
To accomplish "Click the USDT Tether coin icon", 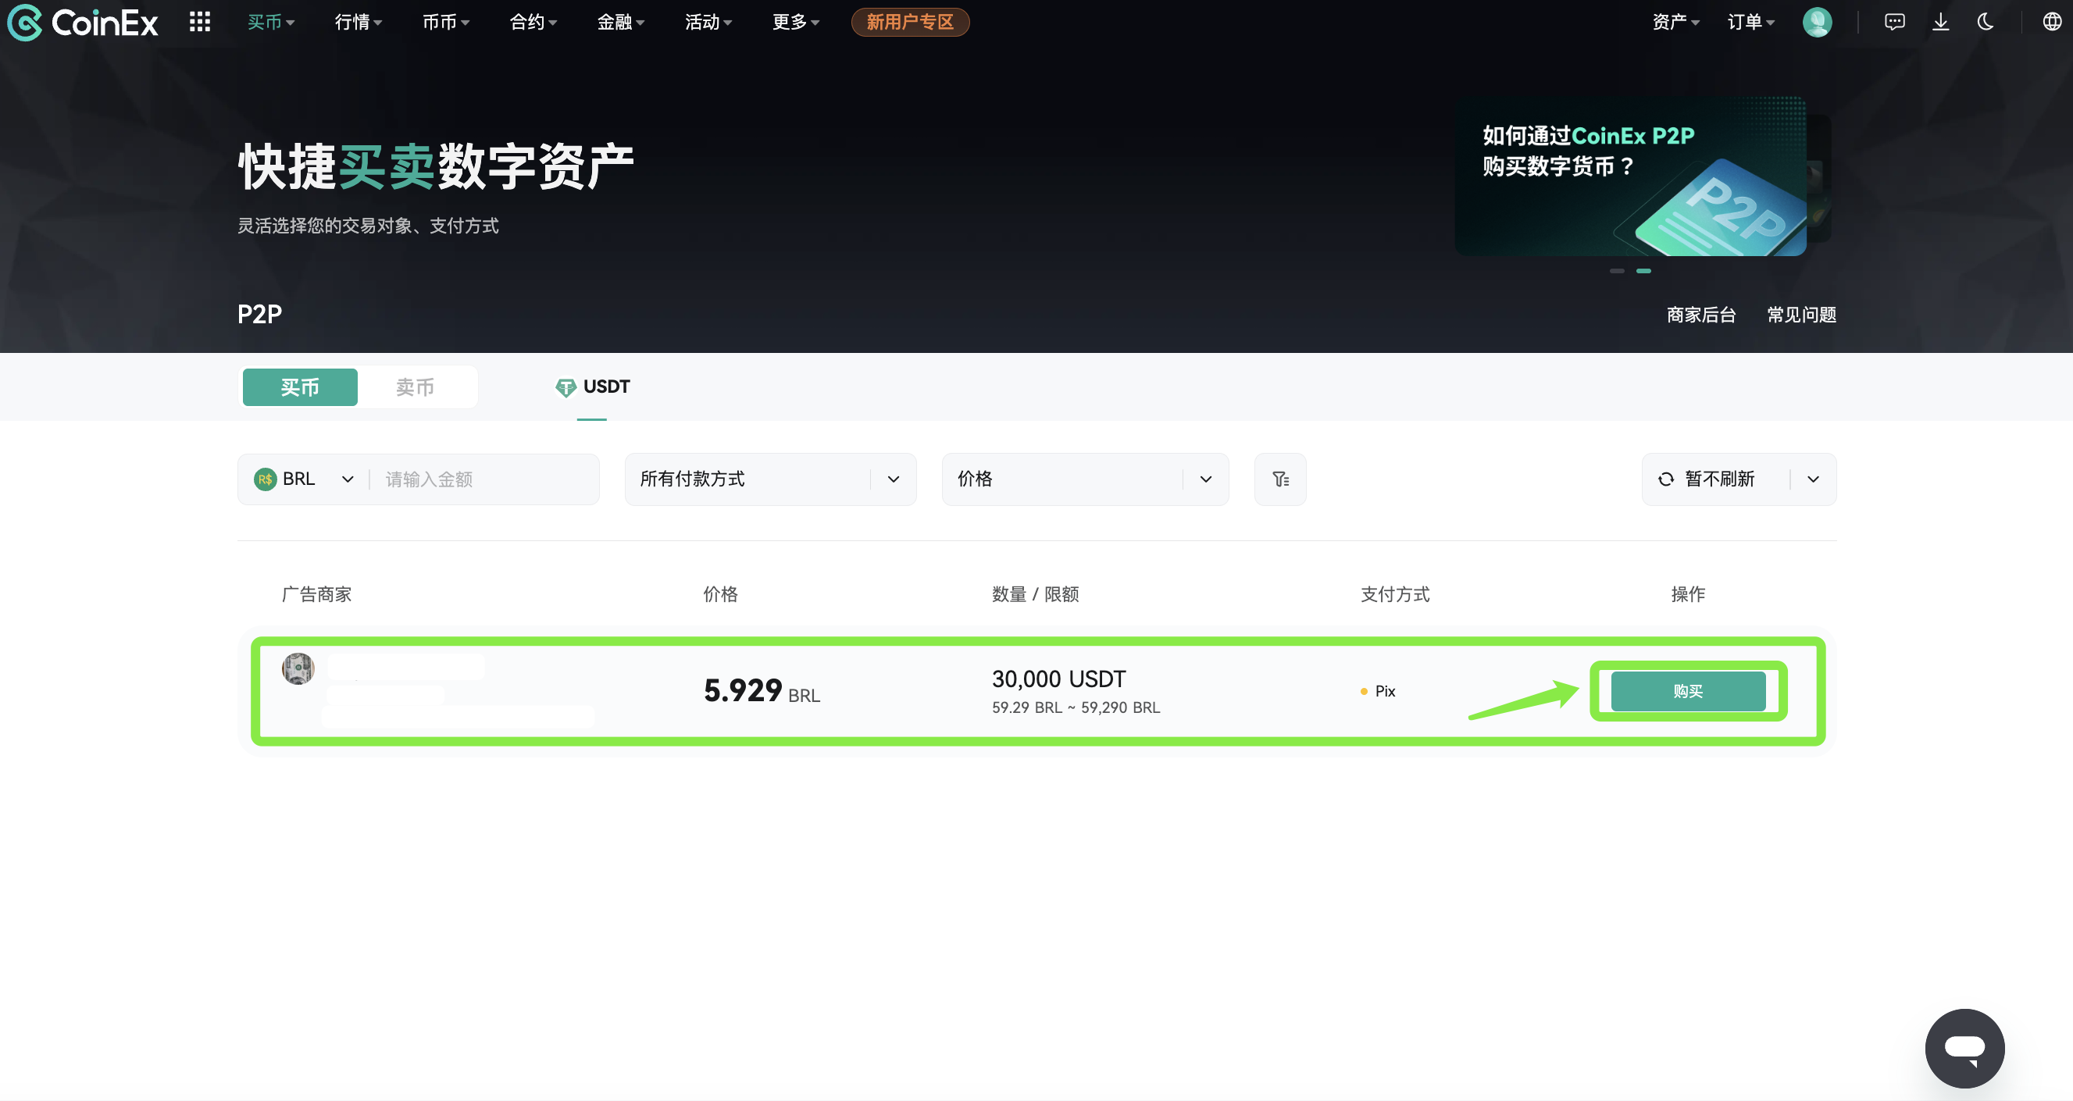I will click(x=566, y=387).
